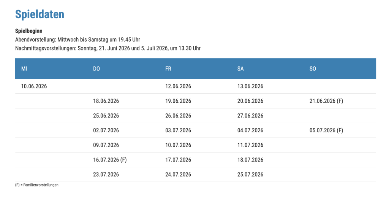This screenshot has width=389, height=207.
Task: Select the 25.07.2026 final Saturday date
Action: [250, 174]
